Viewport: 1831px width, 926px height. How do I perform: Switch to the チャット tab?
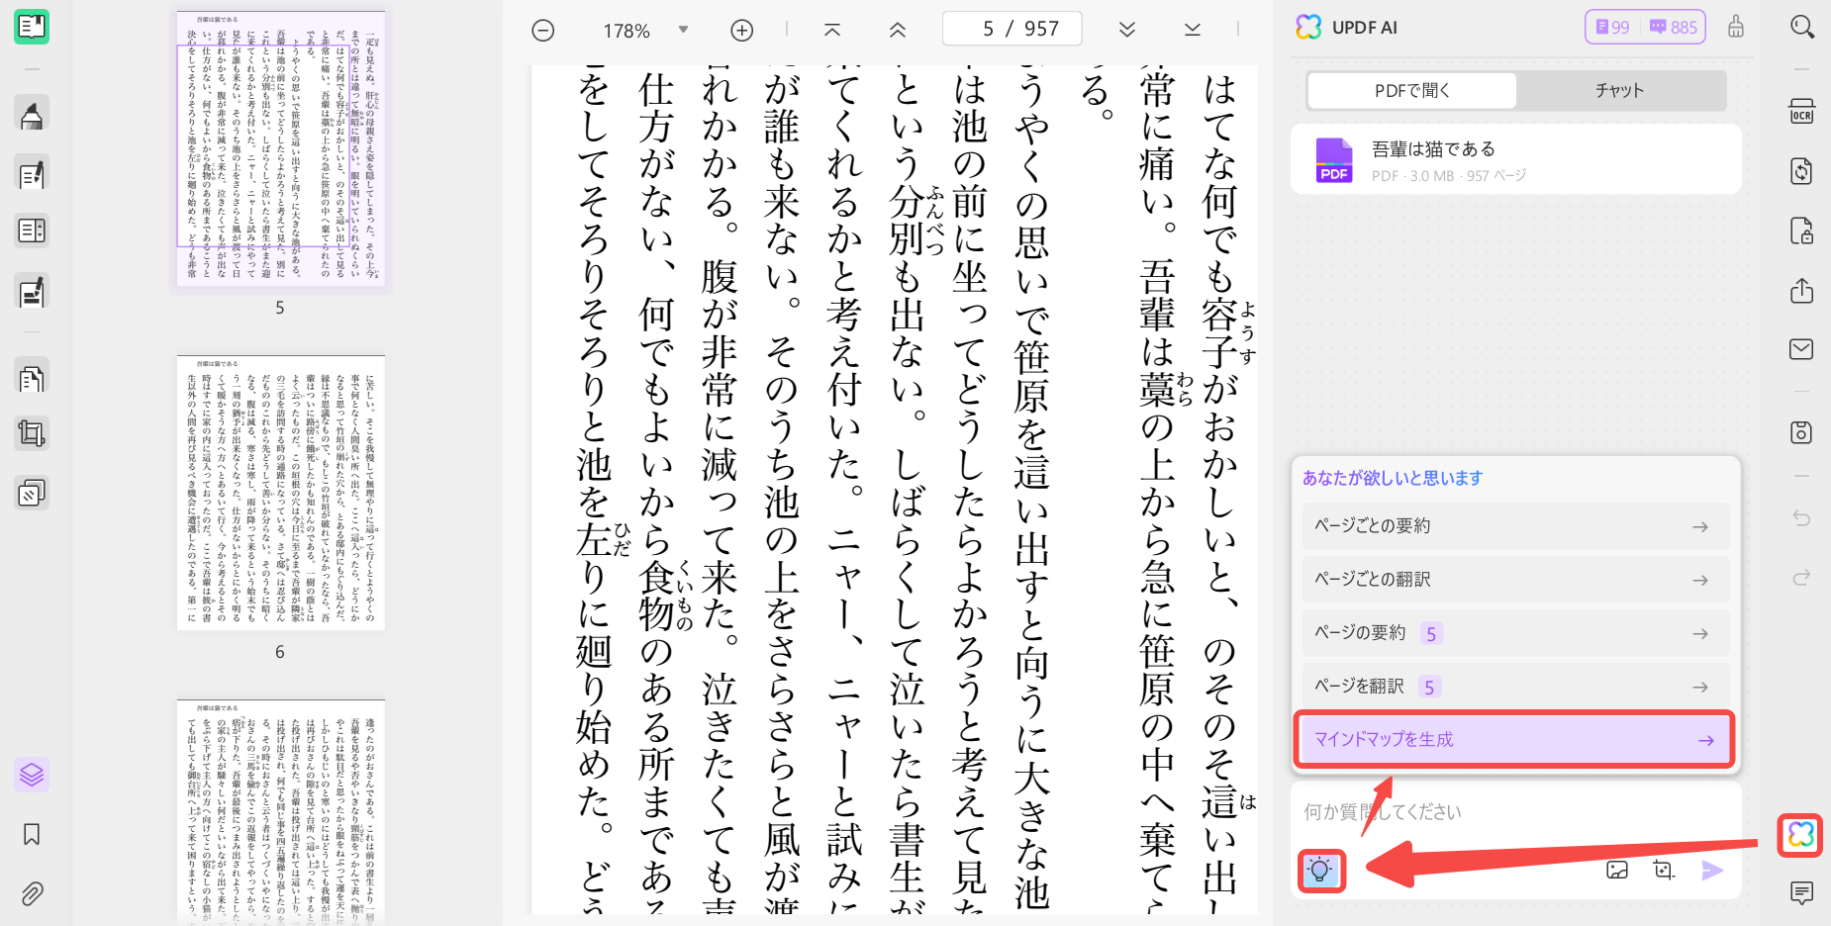(x=1620, y=91)
